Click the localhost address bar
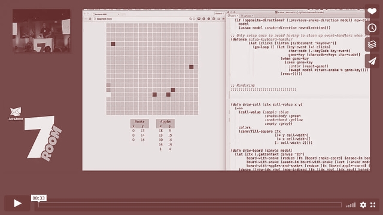383x215 pixels. pos(141,19)
